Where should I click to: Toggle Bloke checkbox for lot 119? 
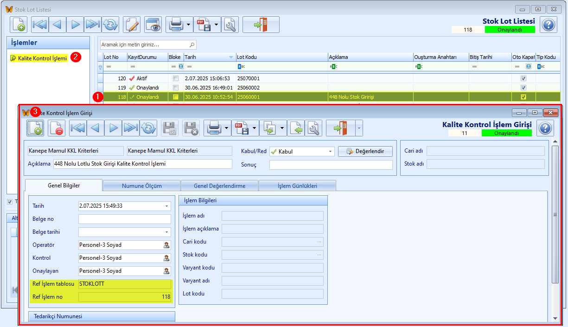pos(175,88)
